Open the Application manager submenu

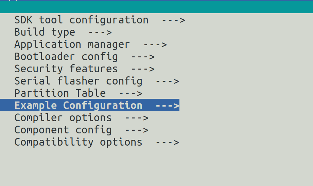pos(72,44)
